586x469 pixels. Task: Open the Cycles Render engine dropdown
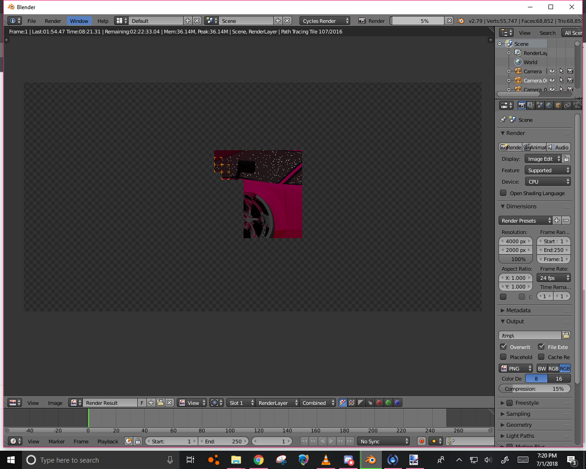325,21
